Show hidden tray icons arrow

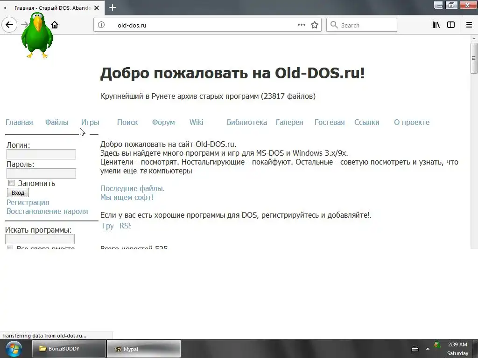point(428,349)
